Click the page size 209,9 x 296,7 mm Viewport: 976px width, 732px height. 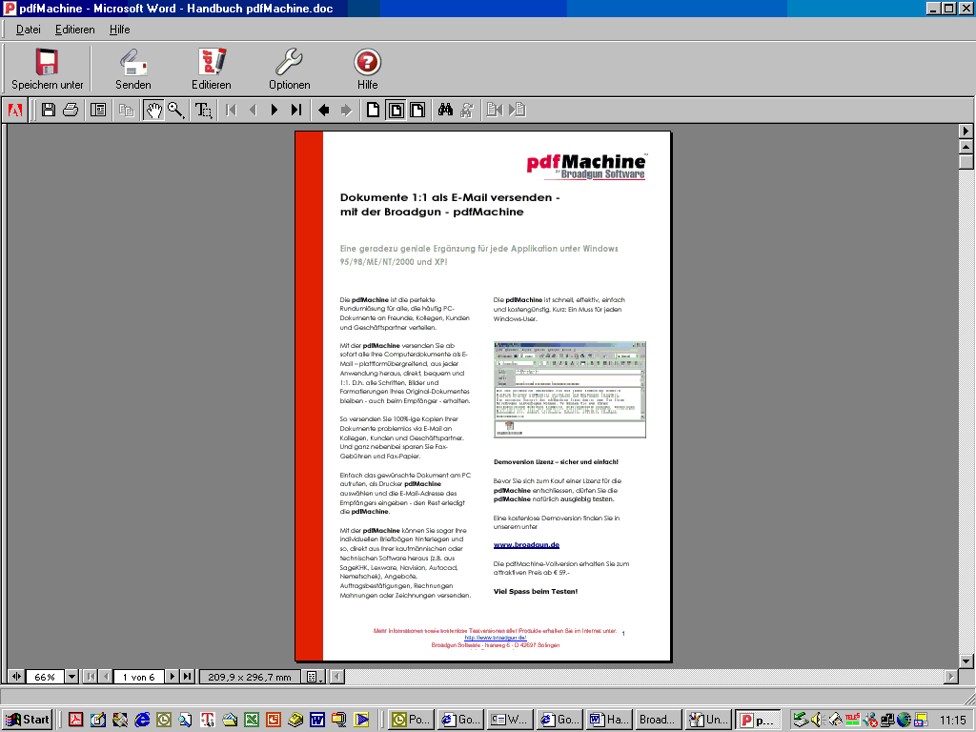point(250,677)
